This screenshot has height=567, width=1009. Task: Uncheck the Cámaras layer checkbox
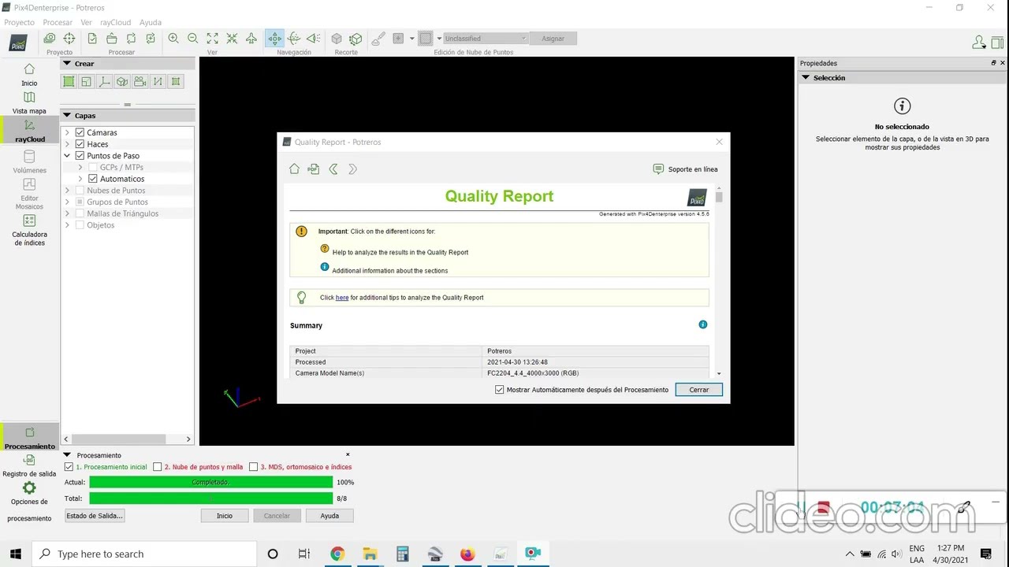pos(80,132)
